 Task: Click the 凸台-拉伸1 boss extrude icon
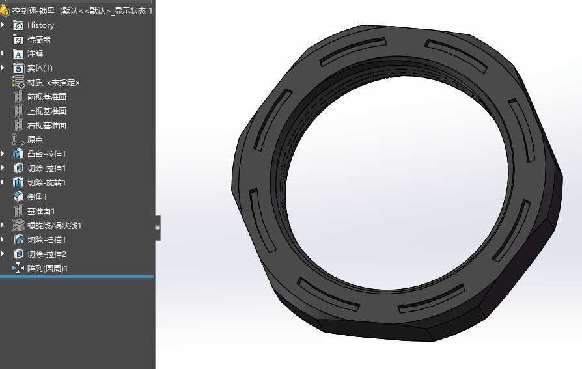pos(18,154)
